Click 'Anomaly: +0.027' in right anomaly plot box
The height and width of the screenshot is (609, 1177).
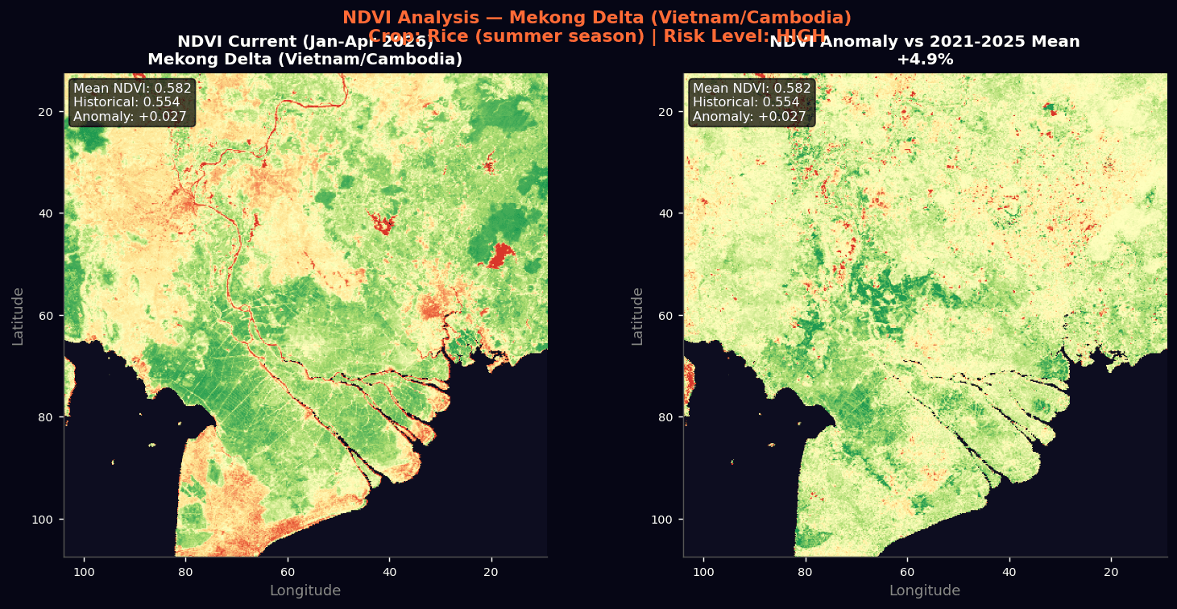click(x=749, y=117)
